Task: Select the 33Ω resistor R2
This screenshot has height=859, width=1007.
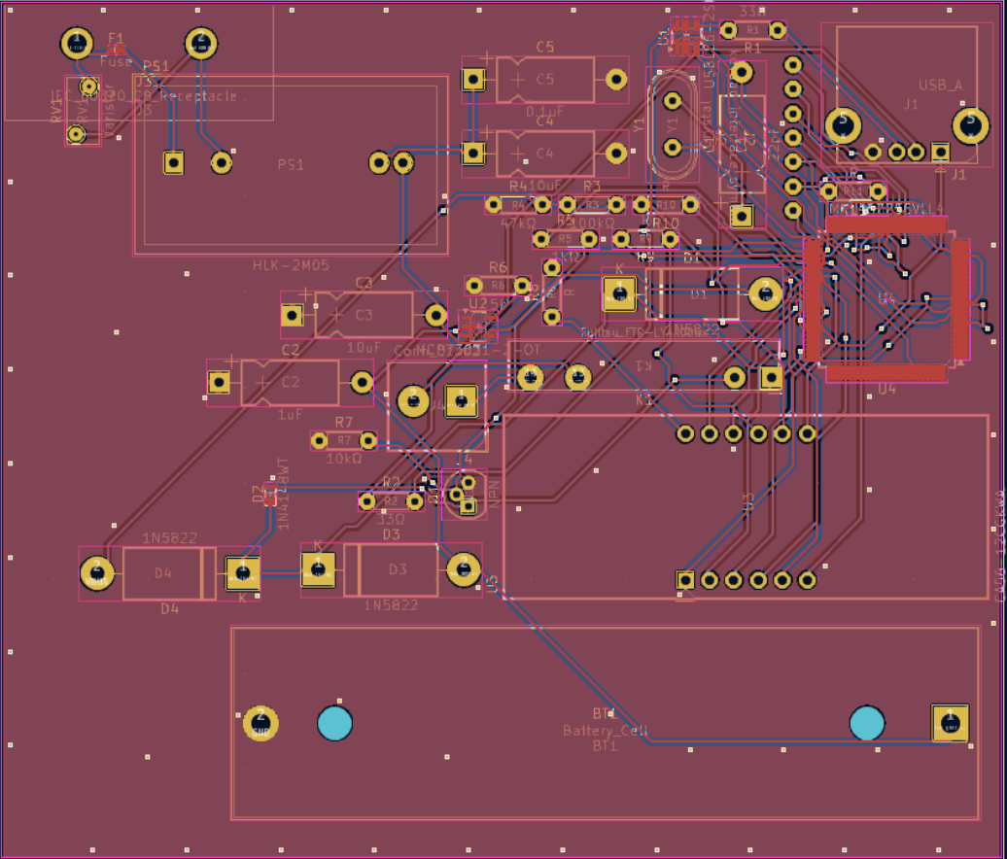Action: pos(392,500)
